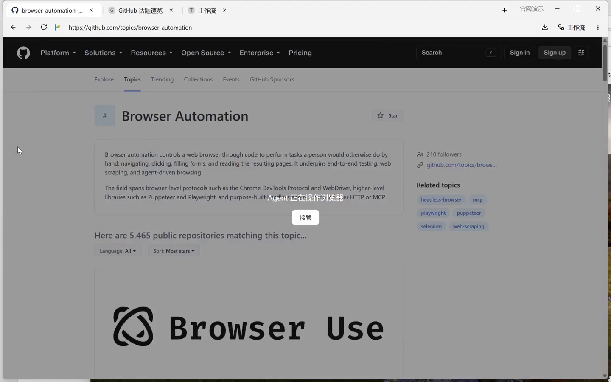This screenshot has height=382, width=611.
Task: Open the Collections tab
Action: [x=198, y=79]
